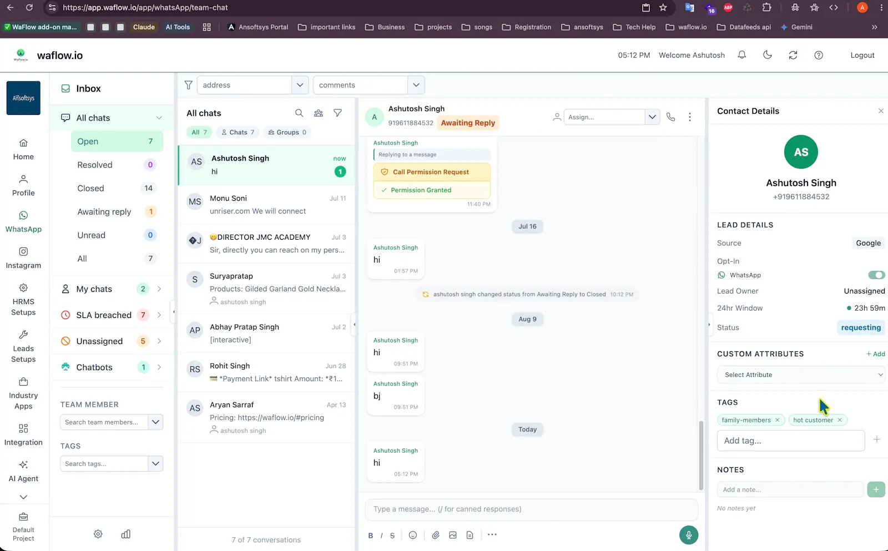Select the Unread chats filter
The image size is (888, 551).
click(117, 235)
